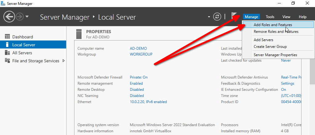Click the refresh icon in header
This screenshot has width=315, height=135.
pos(217,17)
